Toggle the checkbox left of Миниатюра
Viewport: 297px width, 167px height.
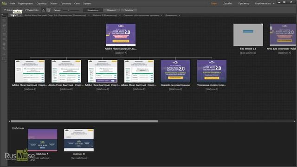[5, 10]
